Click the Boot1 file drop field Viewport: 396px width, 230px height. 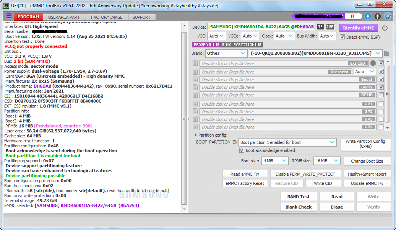pos(288,79)
